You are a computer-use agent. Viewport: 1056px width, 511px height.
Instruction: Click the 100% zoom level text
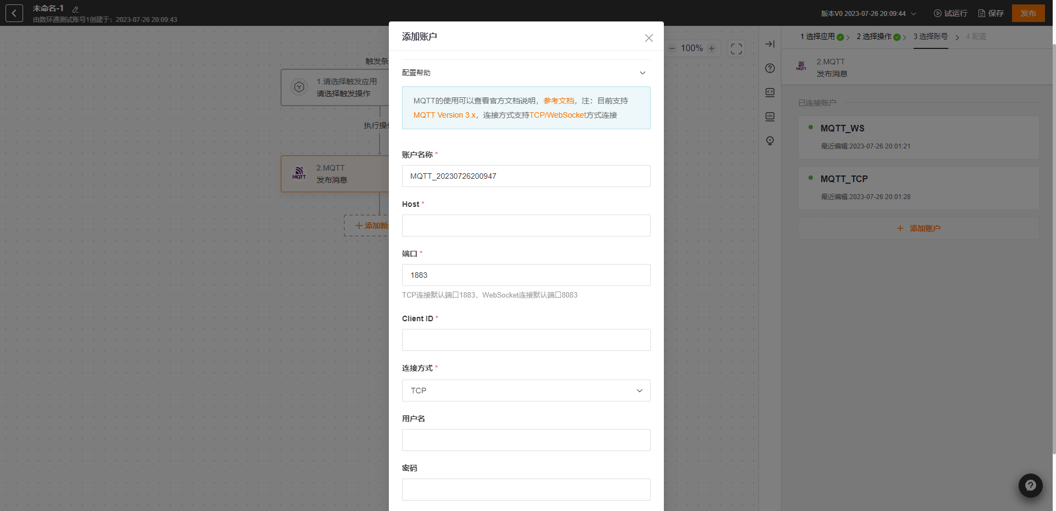pyautogui.click(x=691, y=48)
